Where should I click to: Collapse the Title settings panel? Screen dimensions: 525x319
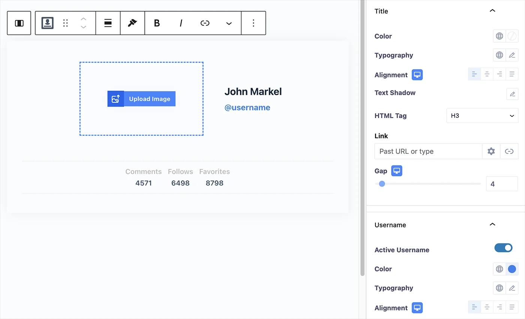(492, 11)
